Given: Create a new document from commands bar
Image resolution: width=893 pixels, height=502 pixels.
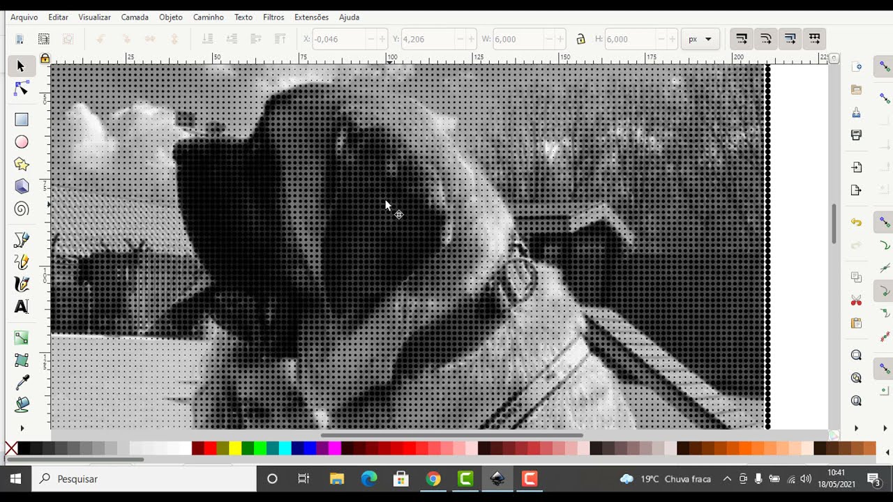Looking at the screenshot, I should [x=857, y=67].
